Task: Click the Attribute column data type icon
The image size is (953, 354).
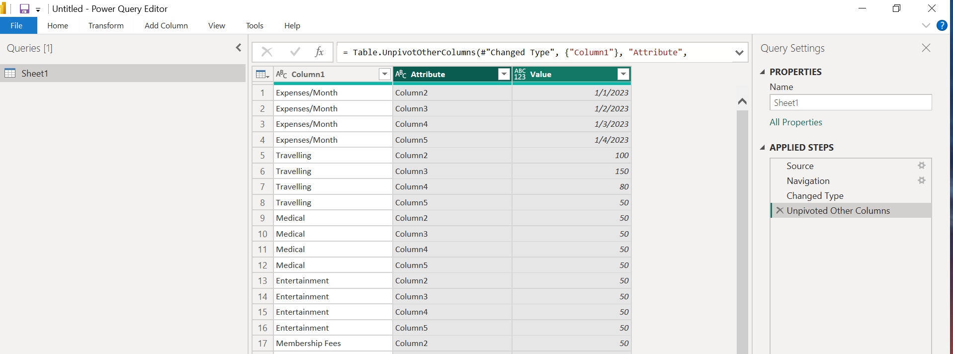Action: point(401,74)
